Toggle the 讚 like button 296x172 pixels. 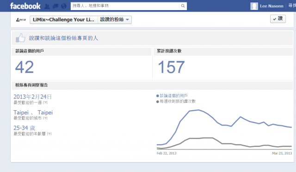(278, 19)
